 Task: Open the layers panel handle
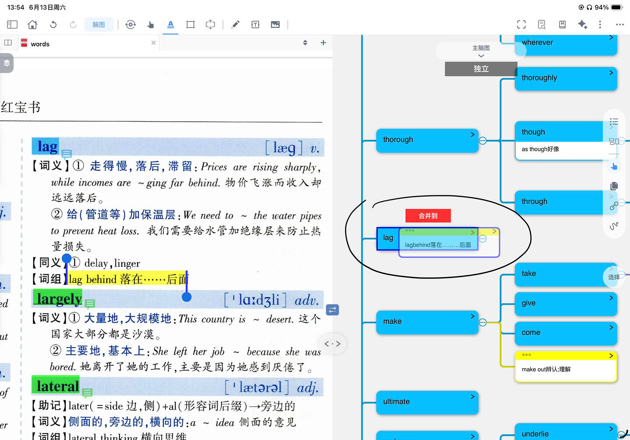coord(7,63)
